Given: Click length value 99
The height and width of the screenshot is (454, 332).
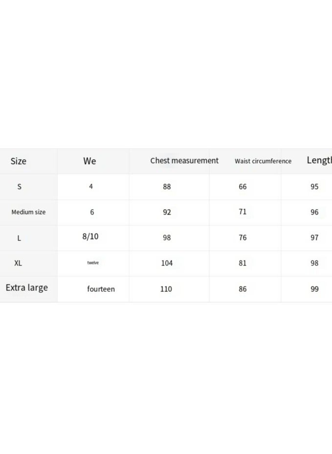Looking at the screenshot, I should click(x=314, y=289).
